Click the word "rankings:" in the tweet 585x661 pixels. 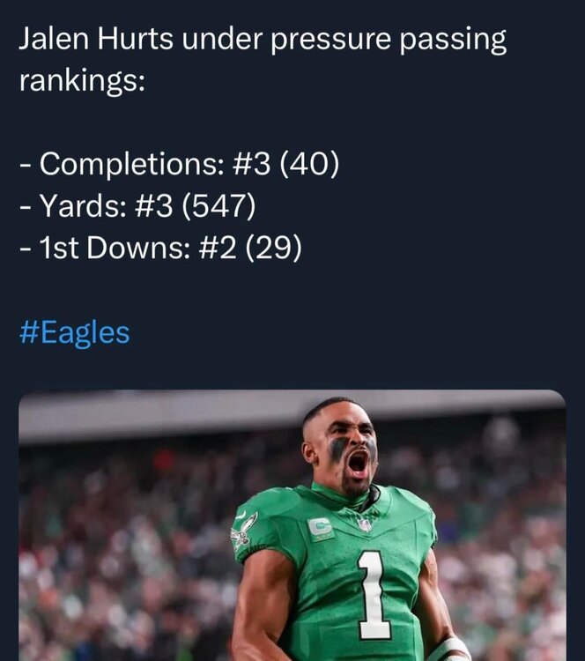(82, 80)
